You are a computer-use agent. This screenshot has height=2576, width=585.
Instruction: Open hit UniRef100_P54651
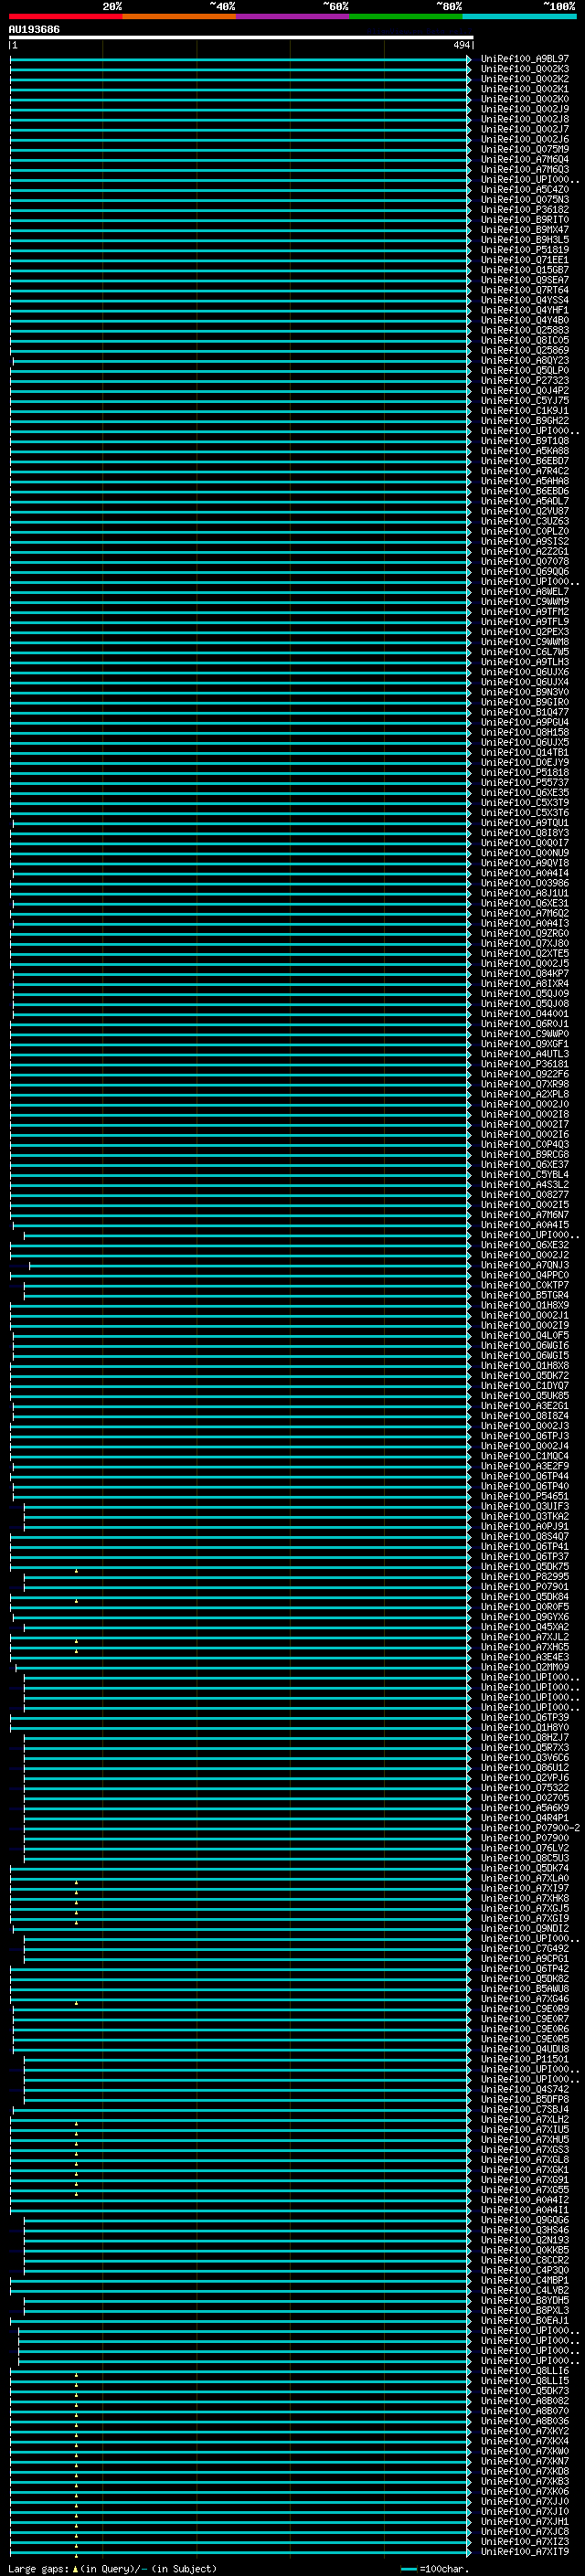point(524,1497)
